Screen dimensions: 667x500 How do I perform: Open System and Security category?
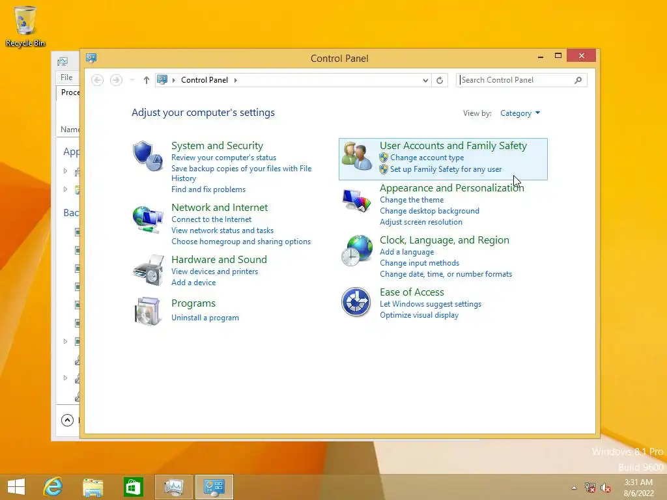217,145
